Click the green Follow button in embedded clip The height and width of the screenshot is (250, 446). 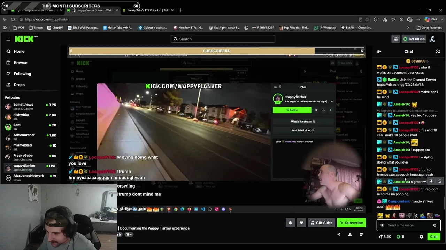[292, 110]
